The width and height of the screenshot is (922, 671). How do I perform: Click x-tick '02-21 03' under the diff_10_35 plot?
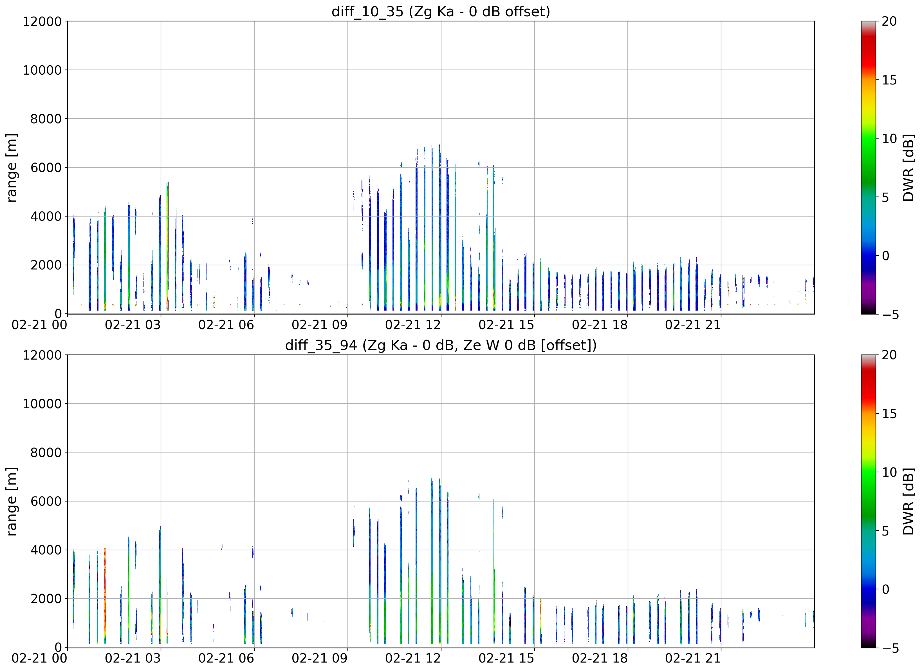(x=133, y=325)
